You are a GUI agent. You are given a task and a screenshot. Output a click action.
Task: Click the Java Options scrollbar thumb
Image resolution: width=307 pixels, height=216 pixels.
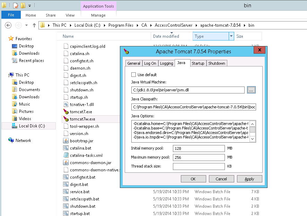click(253, 130)
